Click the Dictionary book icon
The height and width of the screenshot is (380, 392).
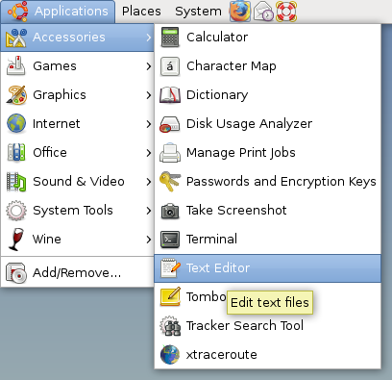[170, 95]
